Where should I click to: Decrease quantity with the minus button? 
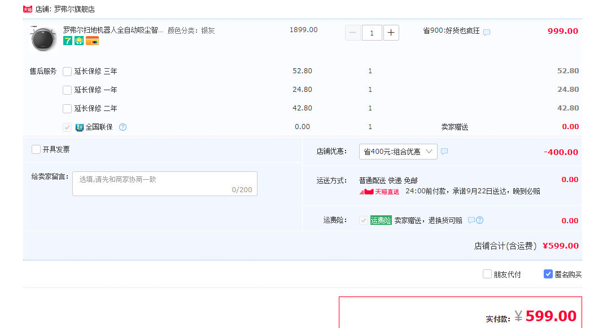pos(353,33)
